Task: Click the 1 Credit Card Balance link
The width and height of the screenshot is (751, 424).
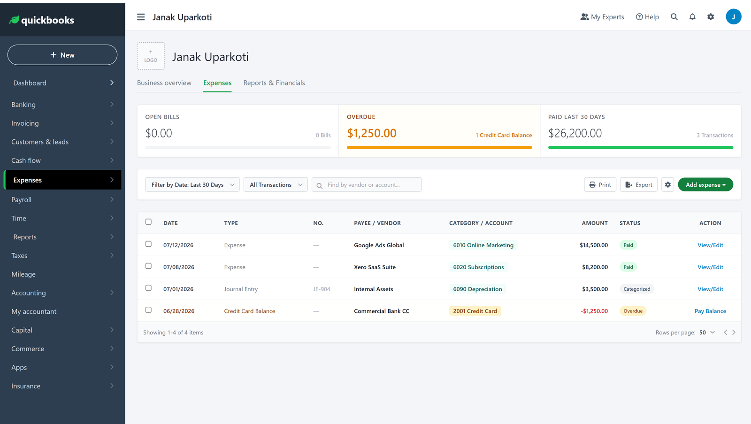Action: (x=504, y=135)
